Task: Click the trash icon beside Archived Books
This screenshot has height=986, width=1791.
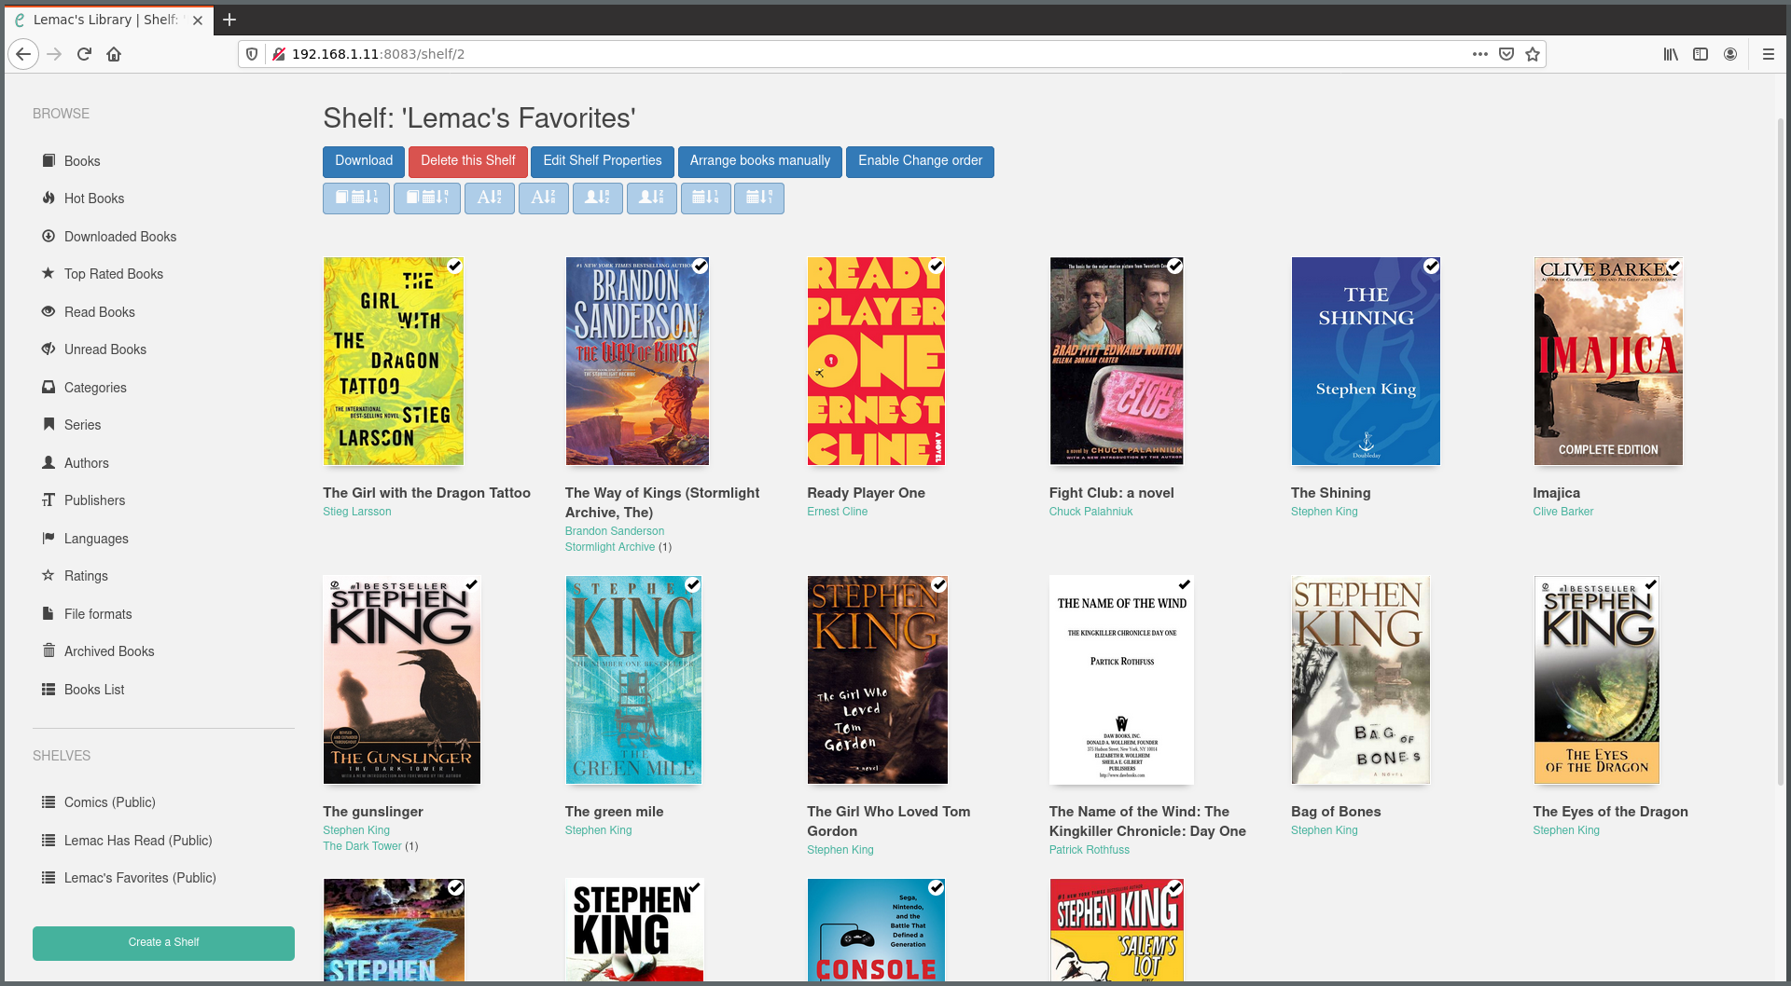Action: coord(49,650)
